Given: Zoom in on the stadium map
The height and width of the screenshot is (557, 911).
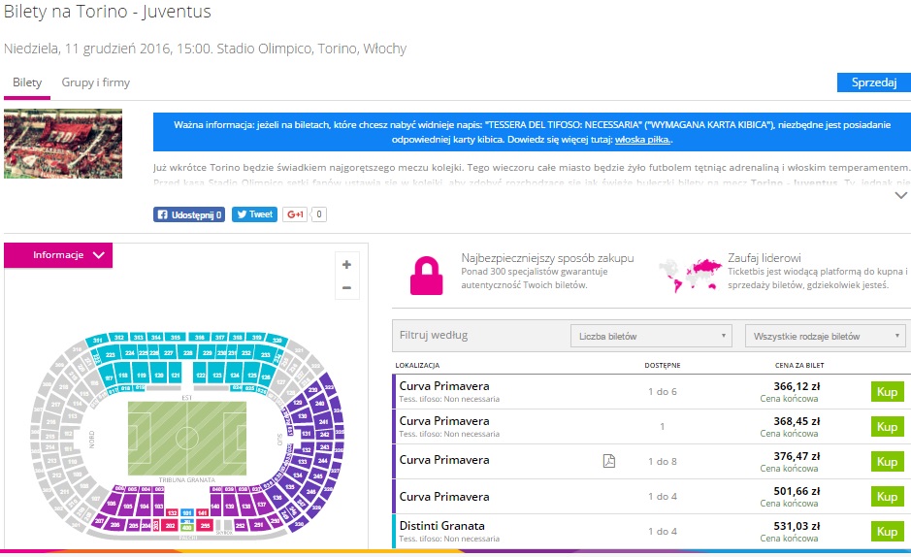Looking at the screenshot, I should pos(346,264).
